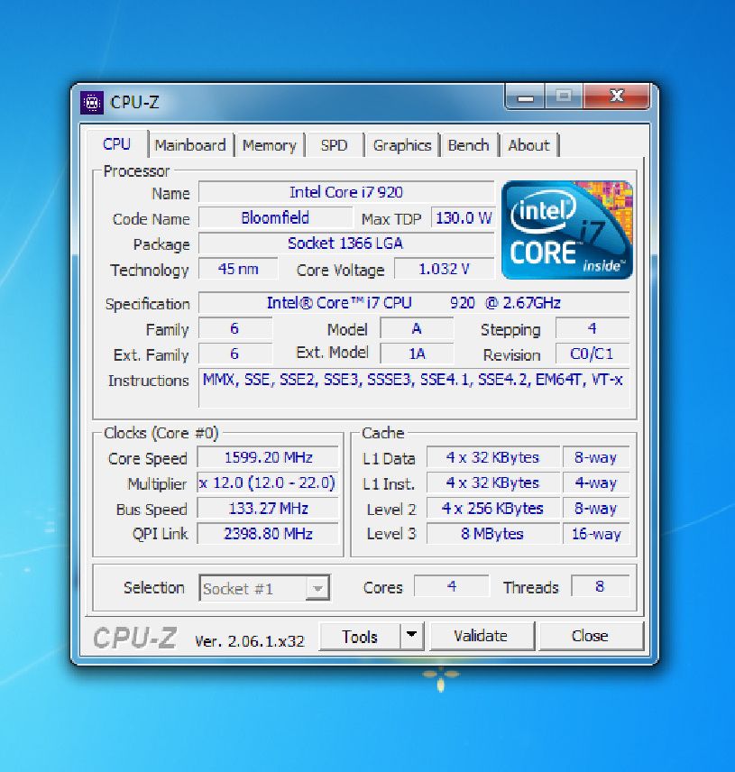Viewport: 735px width, 772px height.
Task: Click the Level 3 cache value 8 MBytes
Action: pyautogui.click(x=493, y=534)
